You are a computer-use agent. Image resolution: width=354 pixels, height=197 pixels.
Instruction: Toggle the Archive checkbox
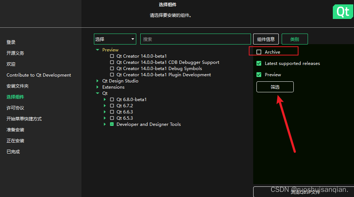(x=259, y=52)
